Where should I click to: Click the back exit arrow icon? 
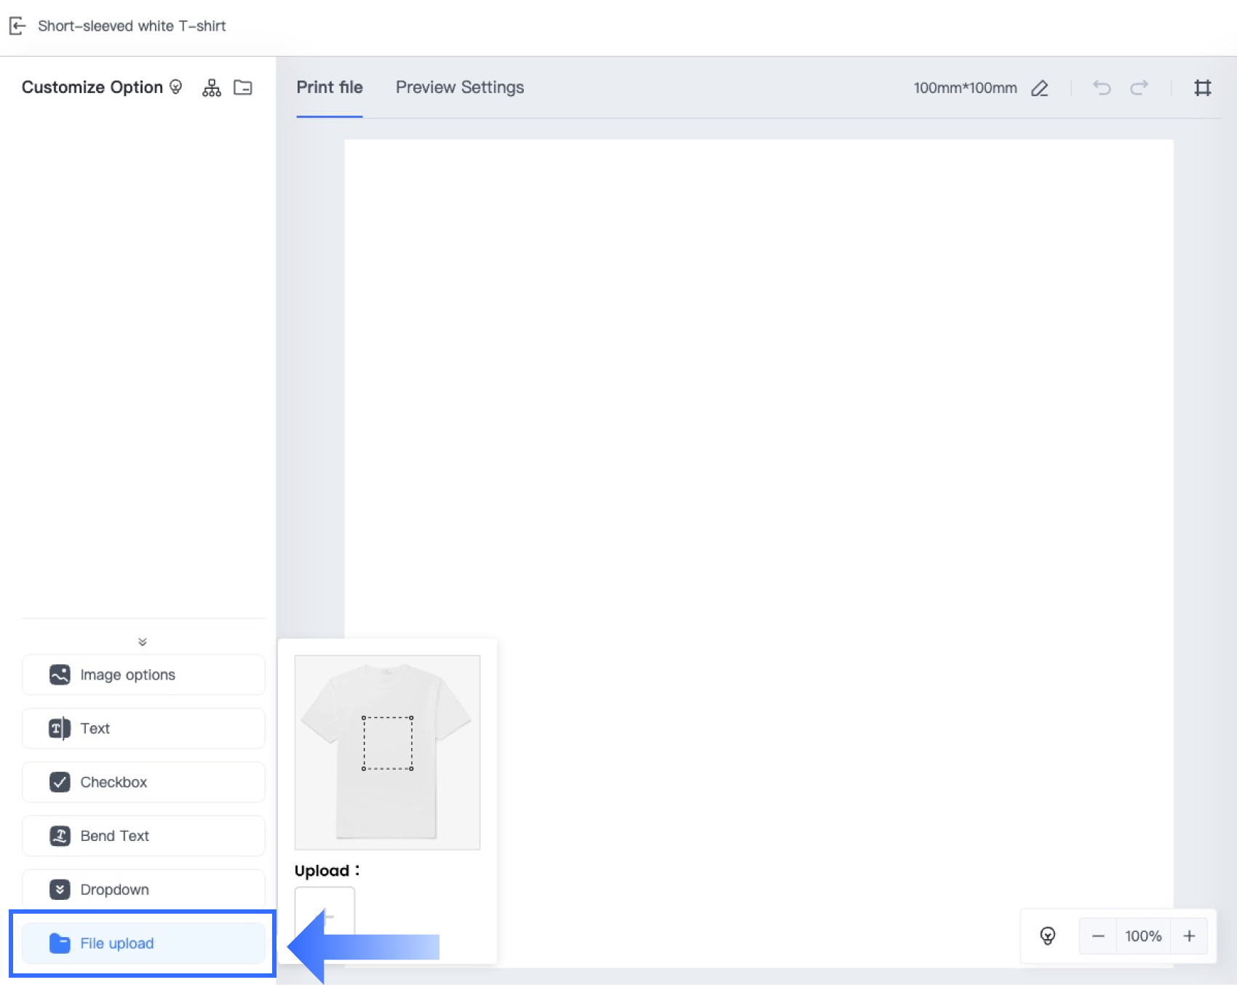point(17,26)
